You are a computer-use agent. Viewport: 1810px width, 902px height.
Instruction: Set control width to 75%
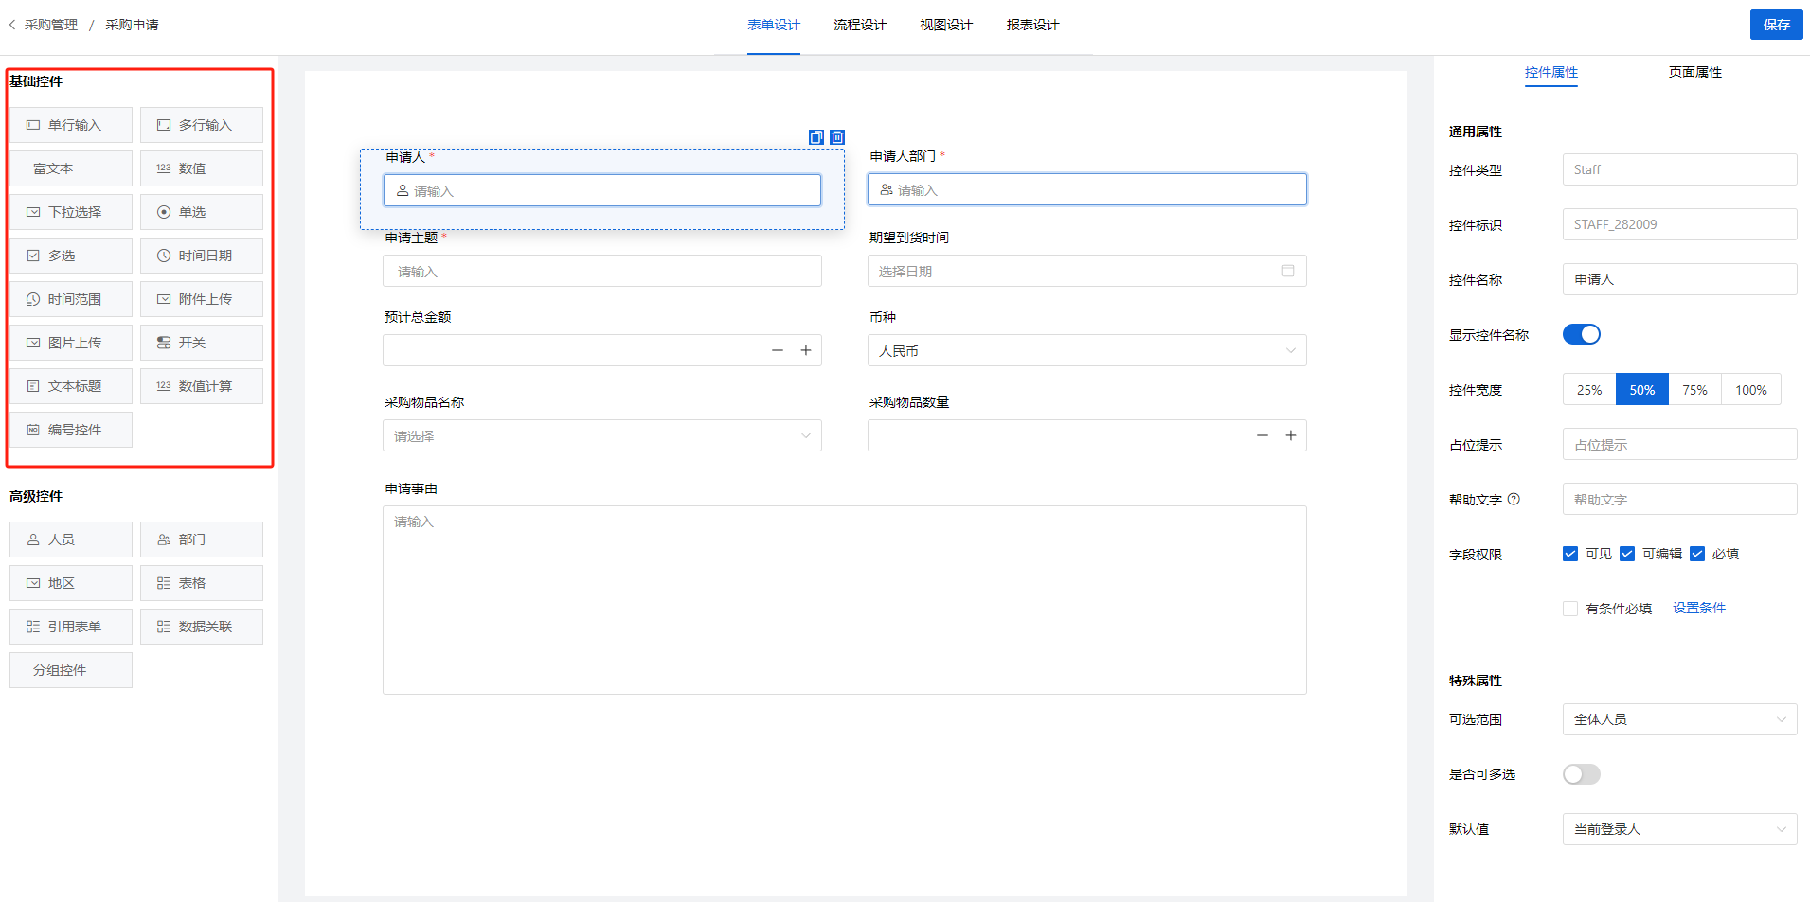pos(1694,390)
